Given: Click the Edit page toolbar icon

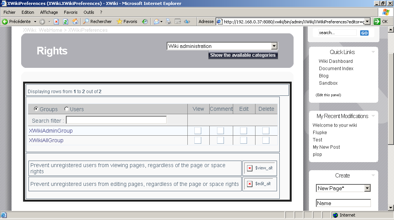Looking at the screenshot, I should [178, 21].
